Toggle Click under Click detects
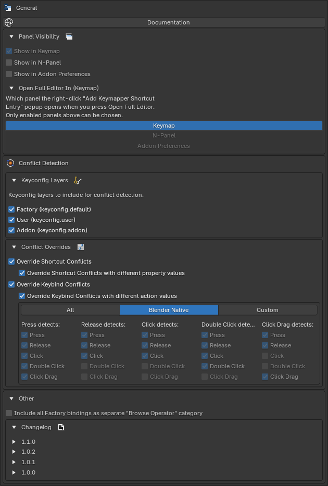 pos(145,356)
